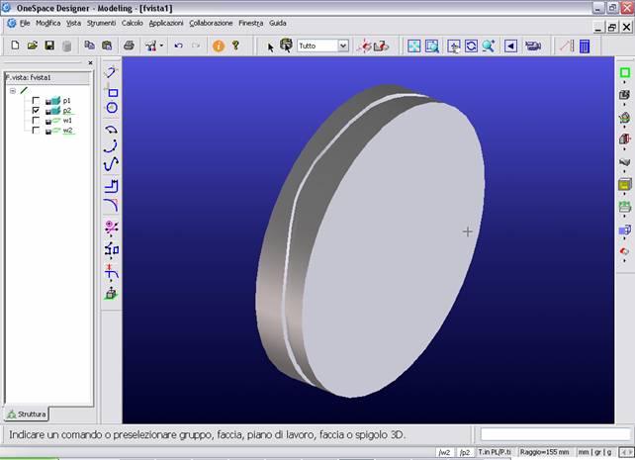Activate the arrow selection cursor tool
Image resolution: width=635 pixels, height=460 pixels.
click(x=271, y=46)
